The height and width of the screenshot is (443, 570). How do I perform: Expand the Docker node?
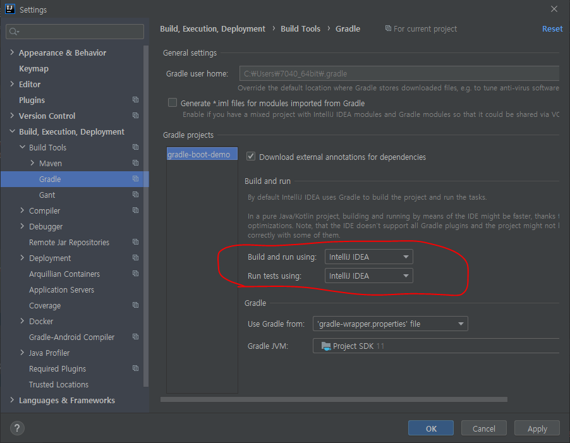tap(22, 321)
